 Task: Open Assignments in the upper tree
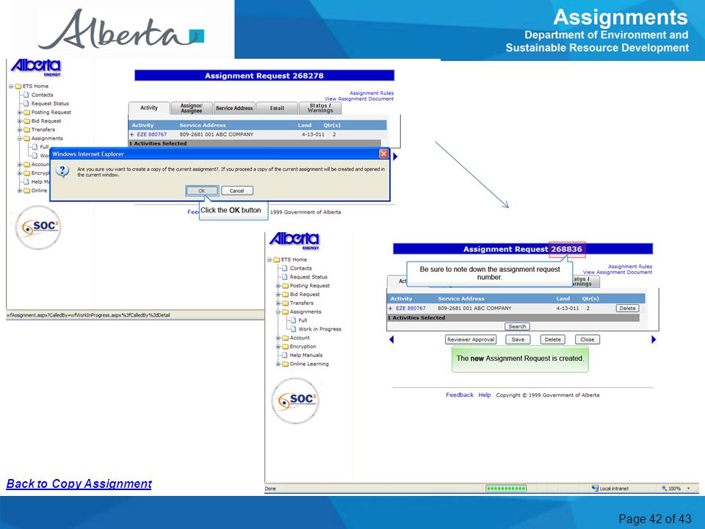(x=47, y=139)
